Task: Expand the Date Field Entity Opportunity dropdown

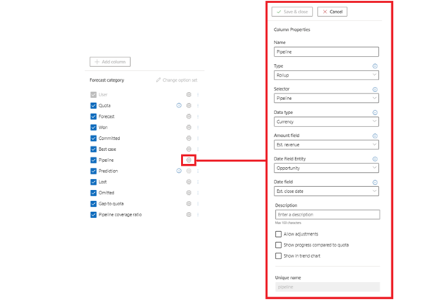Action: pyautogui.click(x=327, y=168)
